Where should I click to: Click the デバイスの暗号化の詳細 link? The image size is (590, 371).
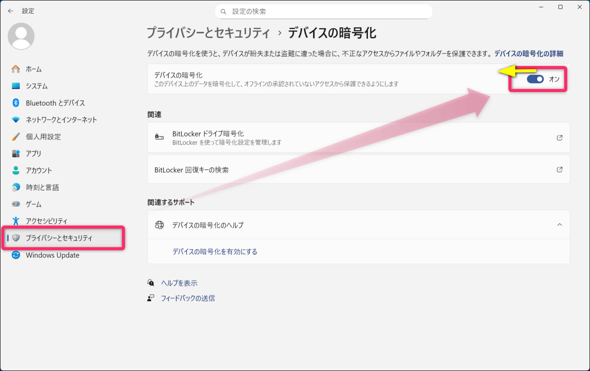click(x=528, y=53)
